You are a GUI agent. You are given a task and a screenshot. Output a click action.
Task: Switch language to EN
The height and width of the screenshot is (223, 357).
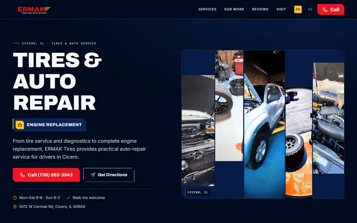pyautogui.click(x=298, y=9)
